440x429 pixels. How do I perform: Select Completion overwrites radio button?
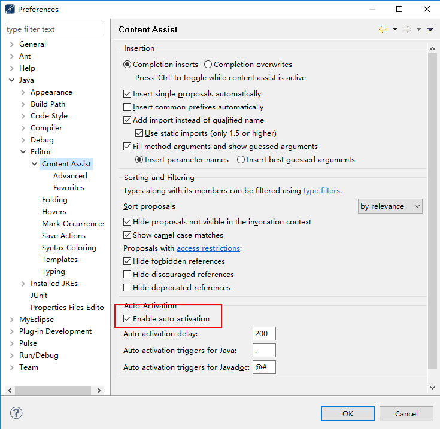[x=208, y=65]
